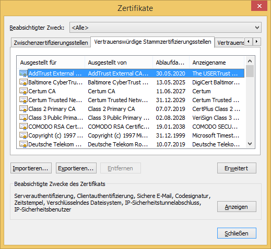271x249 pixels.
Task: Click expiry date 11.06.2027
Action: coord(171,91)
